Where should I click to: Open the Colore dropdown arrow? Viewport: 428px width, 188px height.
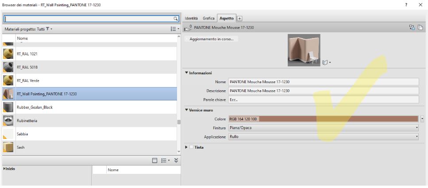pyautogui.click(x=422, y=119)
